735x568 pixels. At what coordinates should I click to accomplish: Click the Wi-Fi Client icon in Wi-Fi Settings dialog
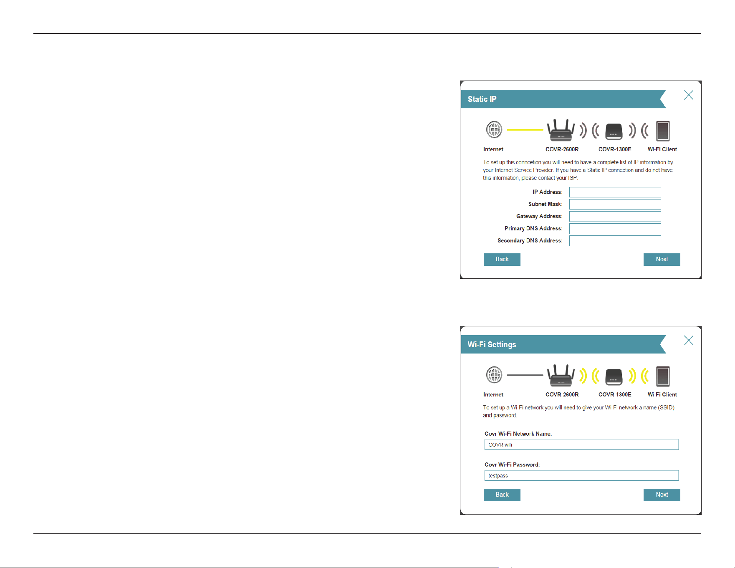pos(663,376)
